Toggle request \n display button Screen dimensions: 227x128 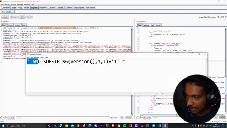tap(122, 118)
